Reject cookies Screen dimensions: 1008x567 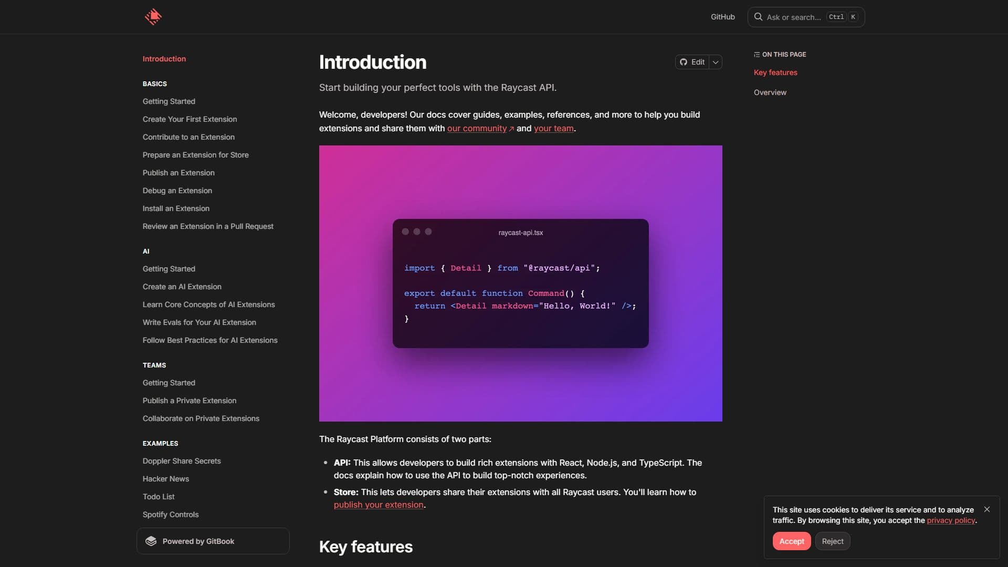coord(833,541)
